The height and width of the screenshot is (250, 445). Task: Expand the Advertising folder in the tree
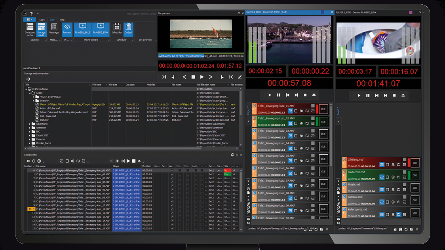[30, 124]
